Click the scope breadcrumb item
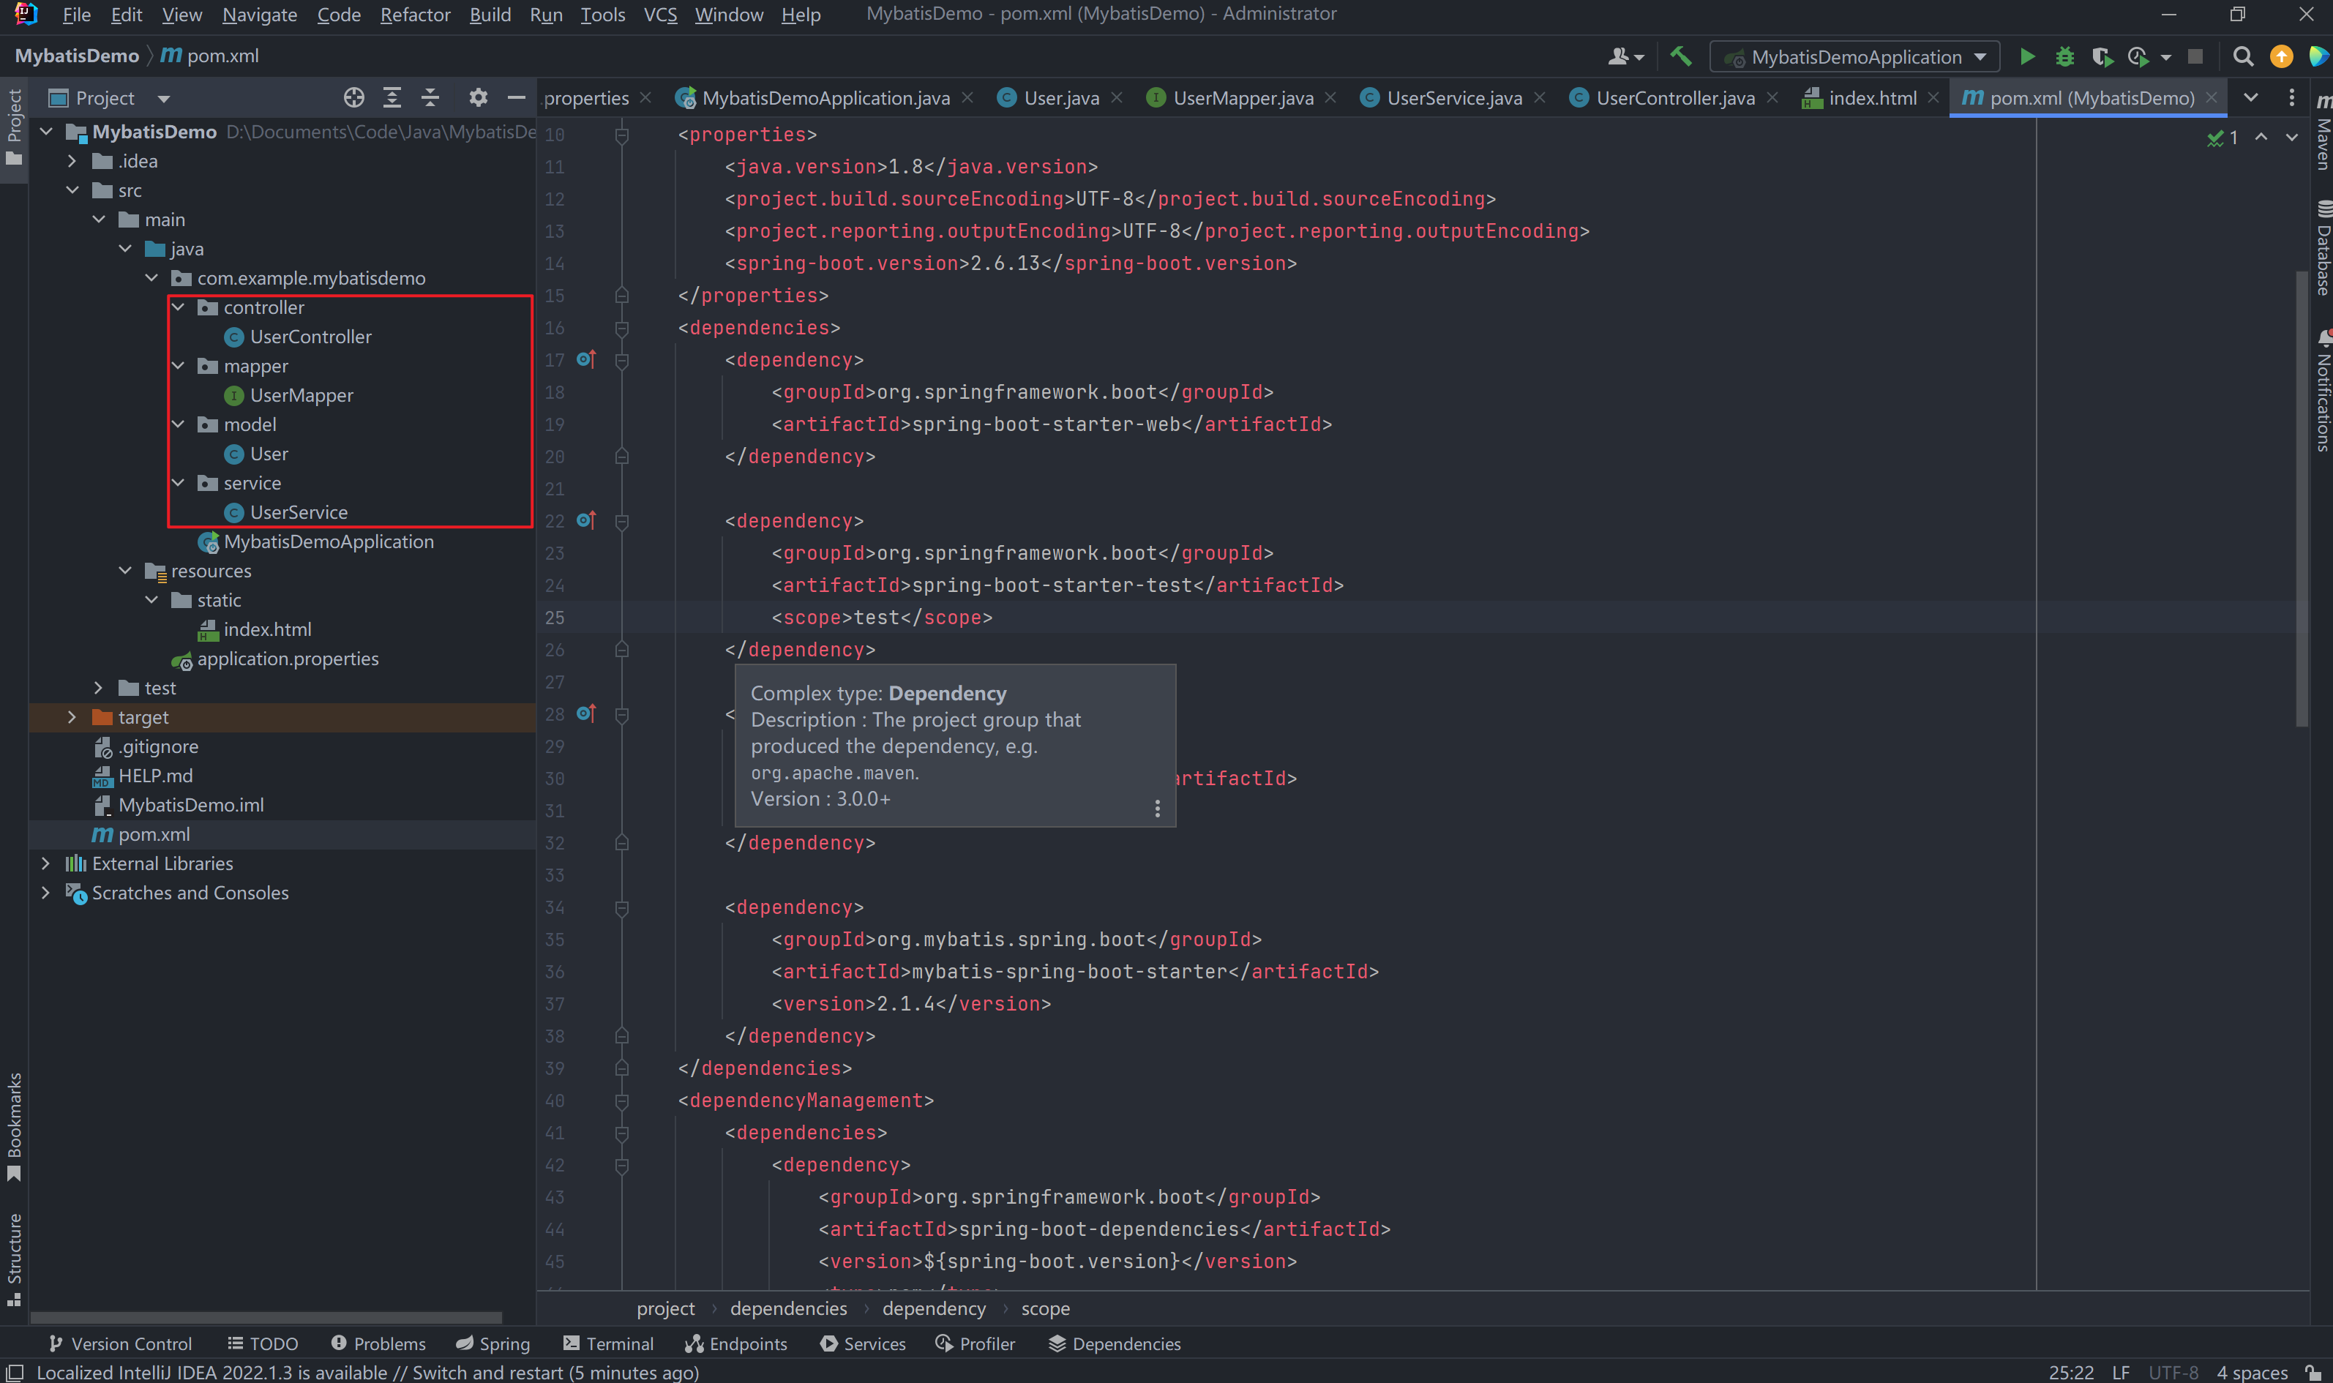 click(1044, 1309)
